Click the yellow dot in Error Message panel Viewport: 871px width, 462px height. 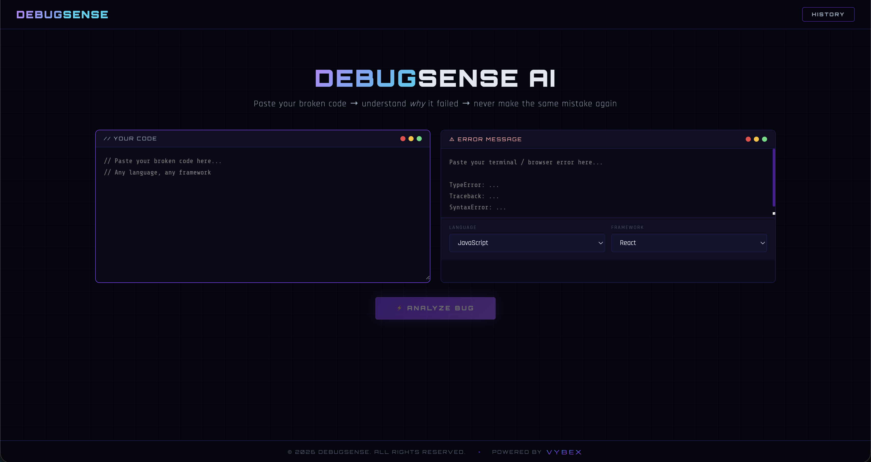click(x=756, y=139)
